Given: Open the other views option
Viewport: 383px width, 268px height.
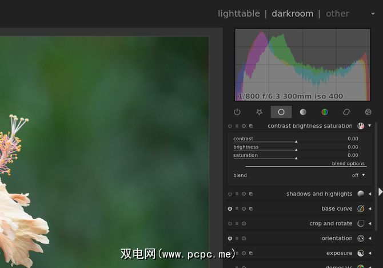Looking at the screenshot, I should coord(338,14).
